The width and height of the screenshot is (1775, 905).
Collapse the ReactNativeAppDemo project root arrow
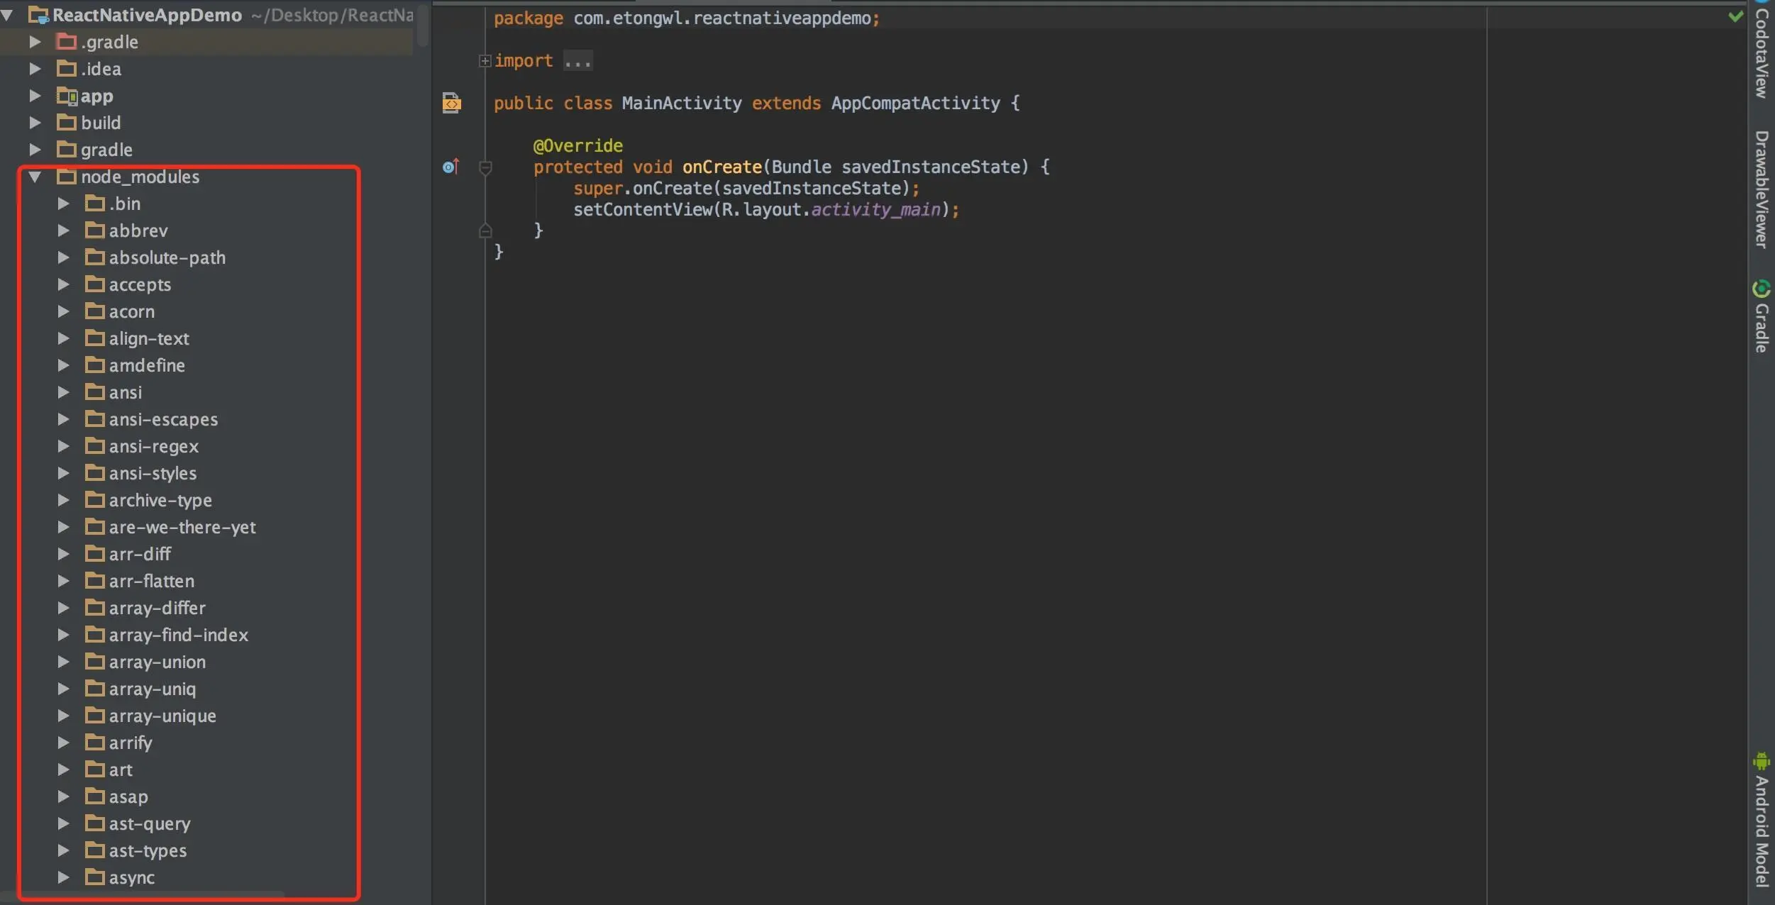point(7,15)
